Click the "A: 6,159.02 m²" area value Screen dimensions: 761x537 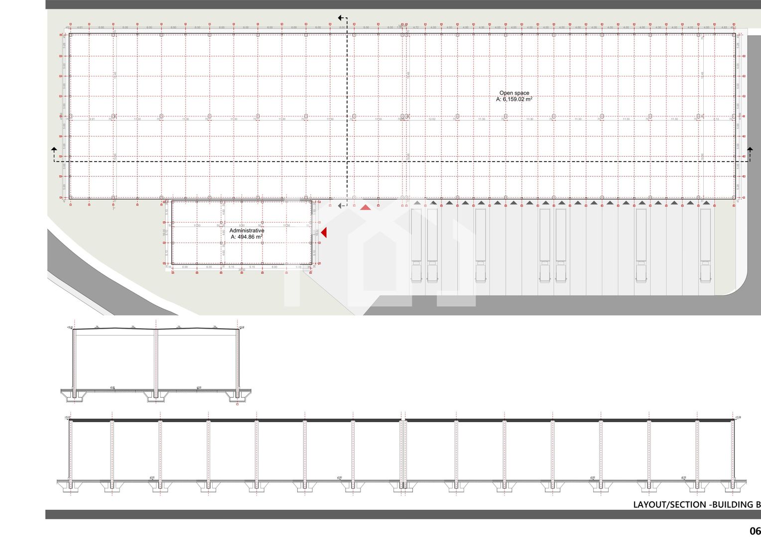(514, 99)
